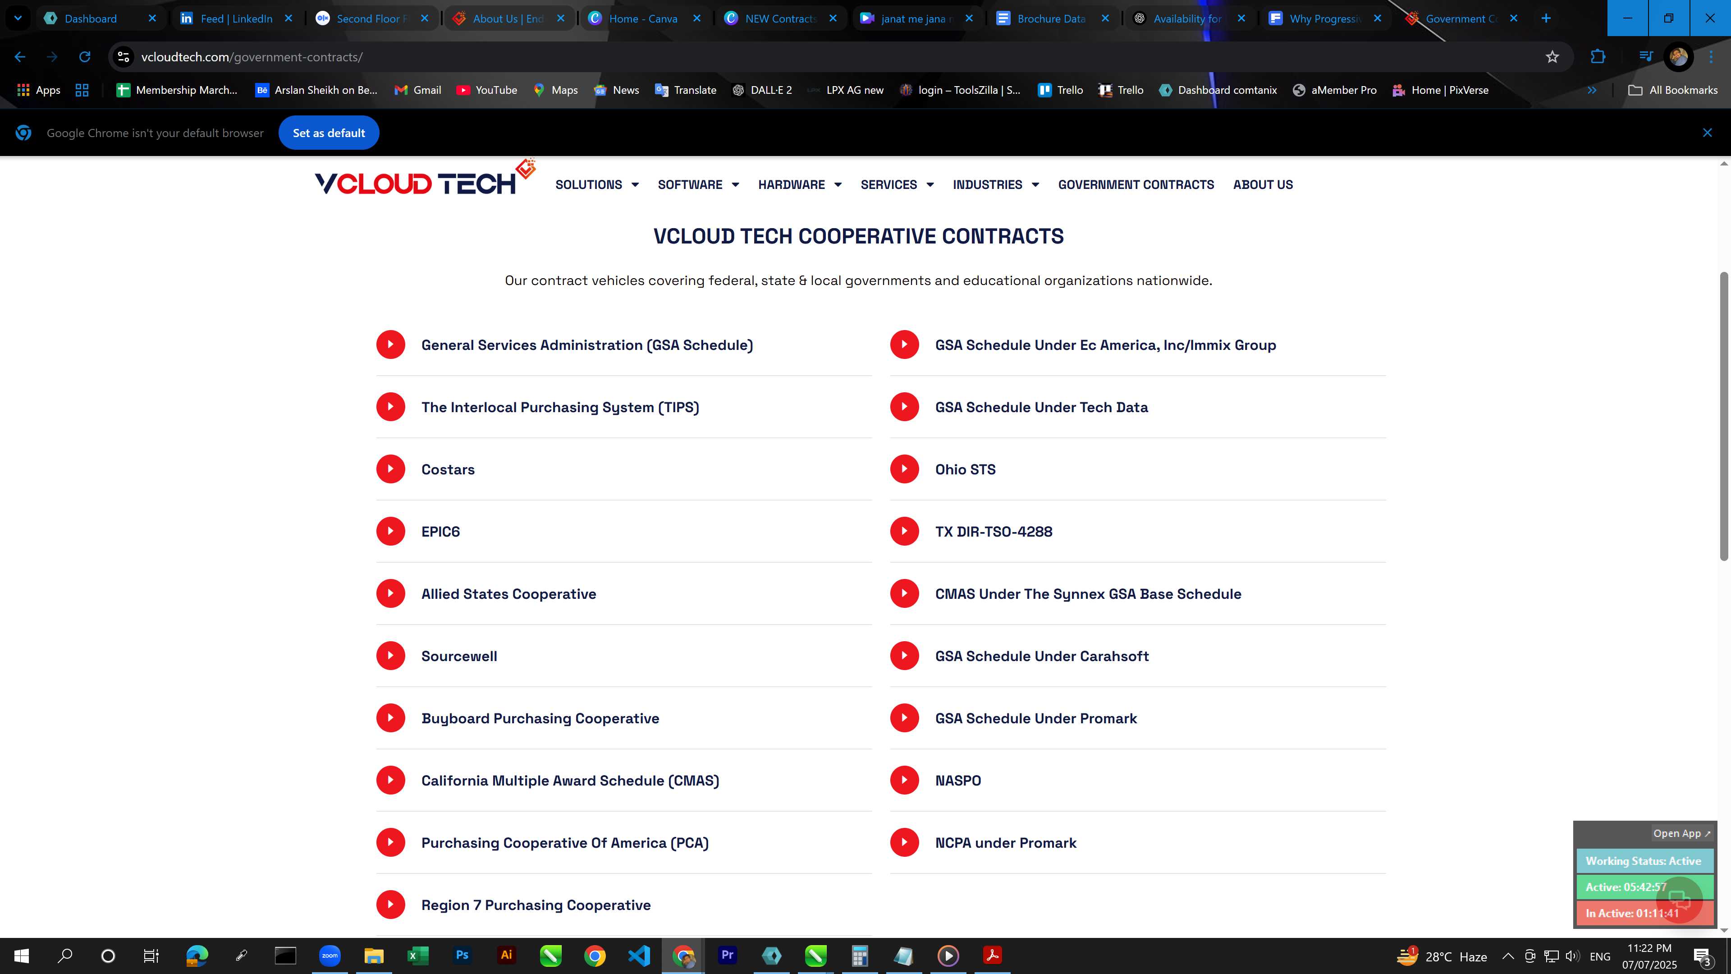Image resolution: width=1731 pixels, height=974 pixels.
Task: Open the Chrome profile avatar
Action: [1678, 57]
